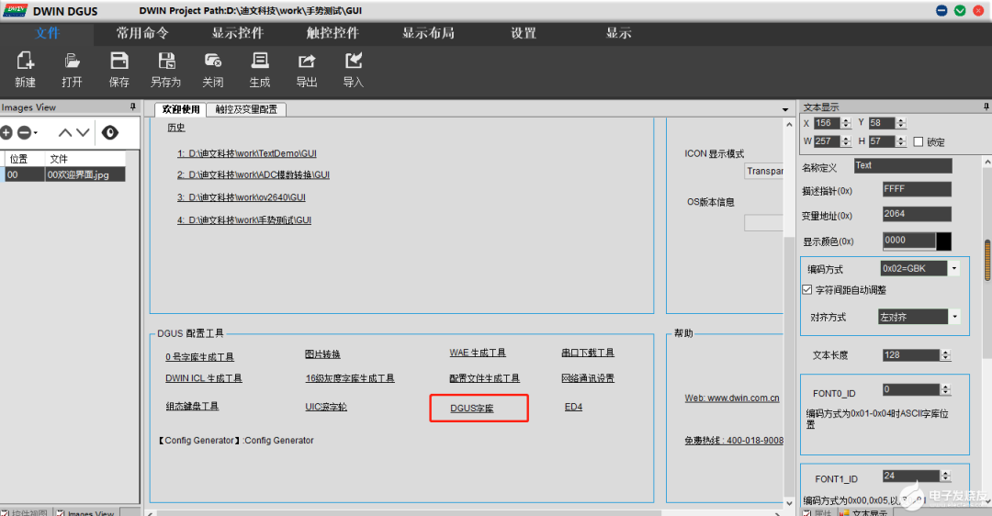992x516 pixels.
Task: Move image up with the up arrow
Action: 65,133
